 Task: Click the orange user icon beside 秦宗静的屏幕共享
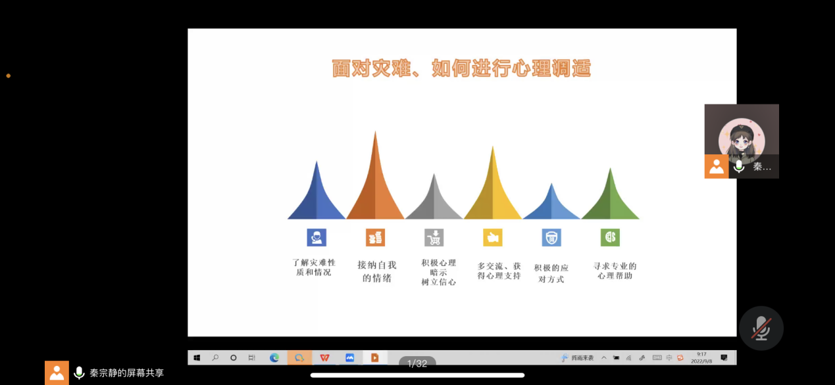pyautogui.click(x=57, y=373)
